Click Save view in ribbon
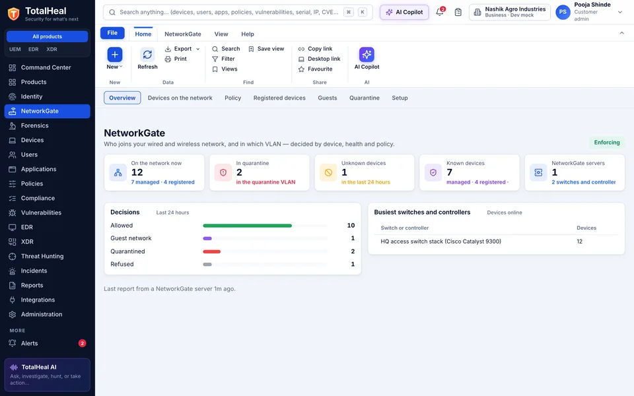This screenshot has height=396, width=634. click(x=266, y=49)
